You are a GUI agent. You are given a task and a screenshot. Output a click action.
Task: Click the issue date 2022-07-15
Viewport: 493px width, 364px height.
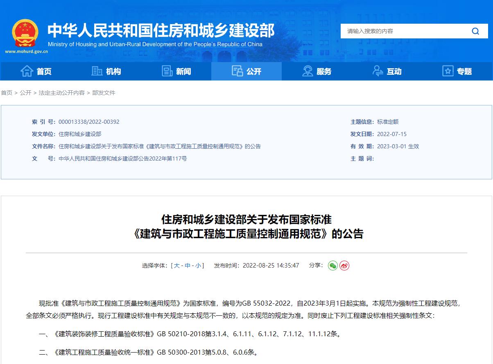pos(392,134)
